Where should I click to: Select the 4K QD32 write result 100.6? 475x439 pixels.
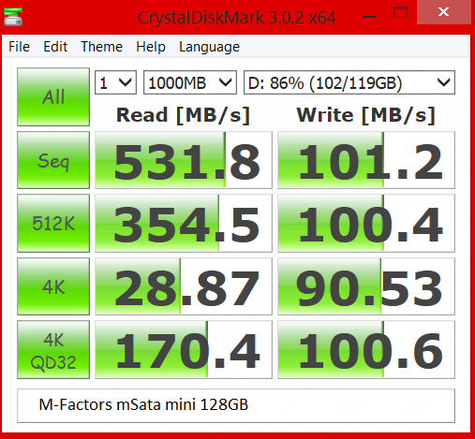(x=366, y=350)
